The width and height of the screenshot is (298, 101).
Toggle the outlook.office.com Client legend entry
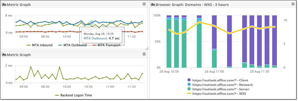pos(218,80)
